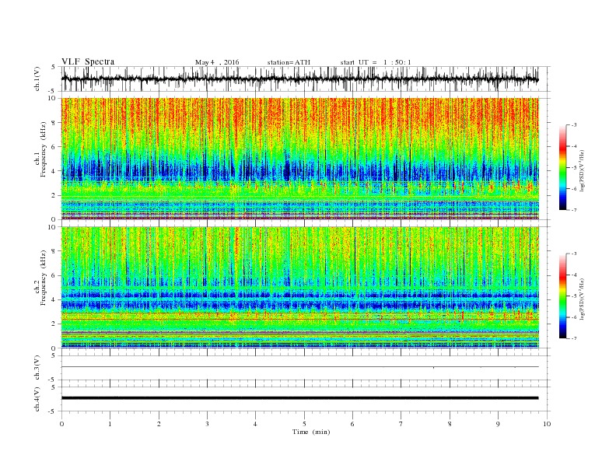Click the "8" kHz tick on ch.1 spectrogram axis
The height and width of the screenshot is (476, 616).
point(54,123)
